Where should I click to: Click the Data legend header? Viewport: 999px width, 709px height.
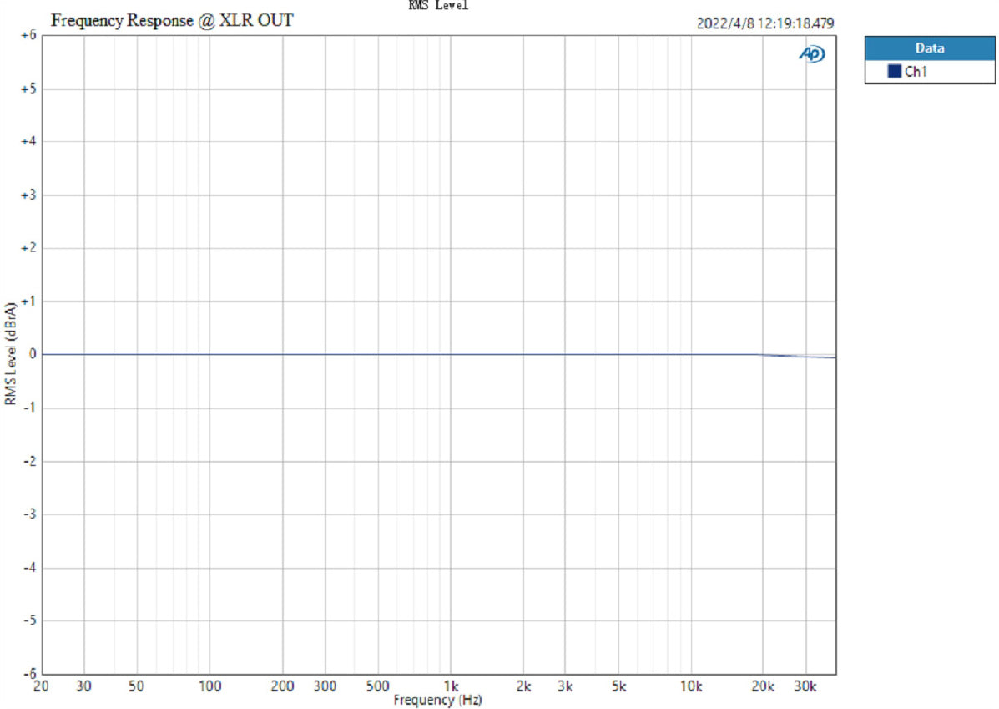coord(929,48)
